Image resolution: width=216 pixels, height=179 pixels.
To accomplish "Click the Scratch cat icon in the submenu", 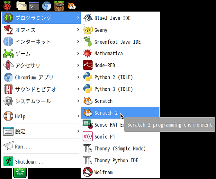I will tap(88, 101).
